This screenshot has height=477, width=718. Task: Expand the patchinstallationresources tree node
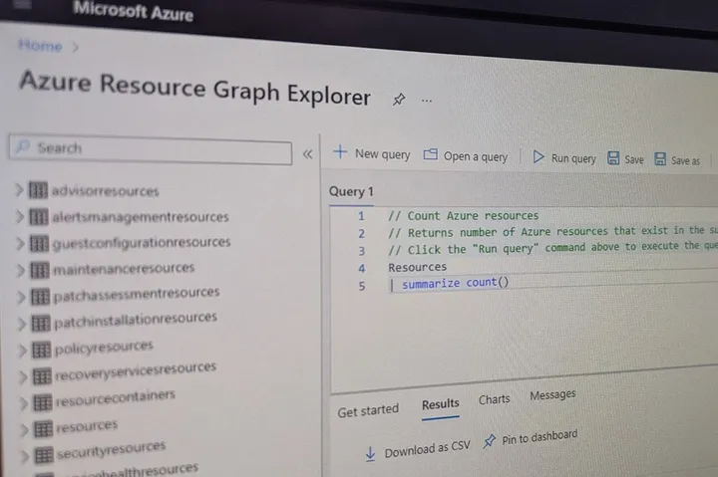[22, 325]
